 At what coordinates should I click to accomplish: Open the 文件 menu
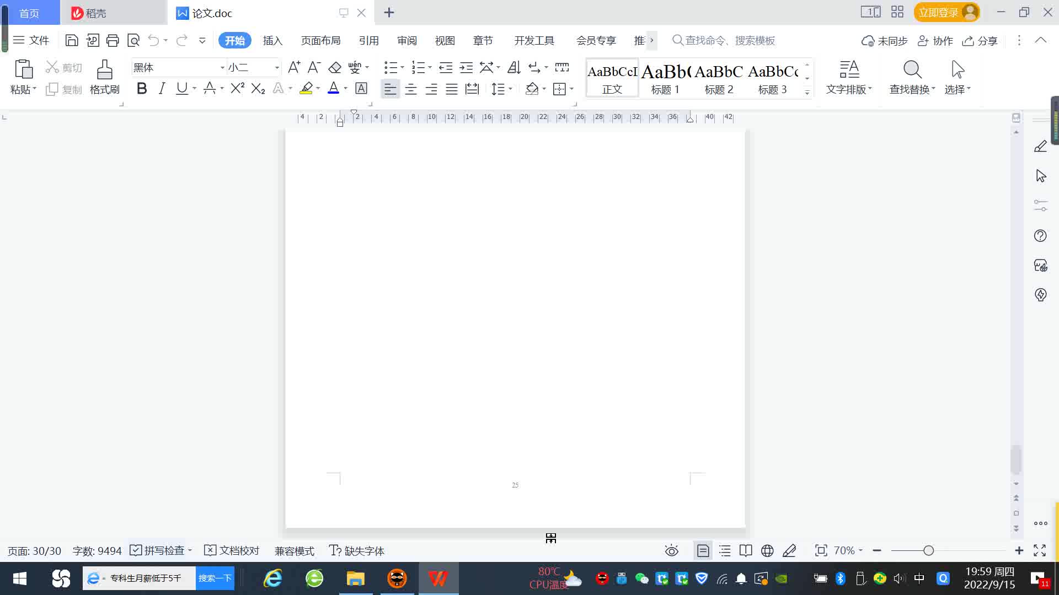pos(31,40)
